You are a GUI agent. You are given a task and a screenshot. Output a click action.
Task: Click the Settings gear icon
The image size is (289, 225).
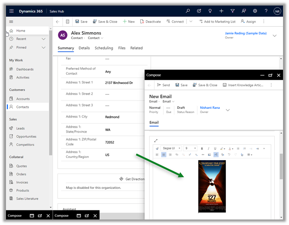tap(255, 11)
